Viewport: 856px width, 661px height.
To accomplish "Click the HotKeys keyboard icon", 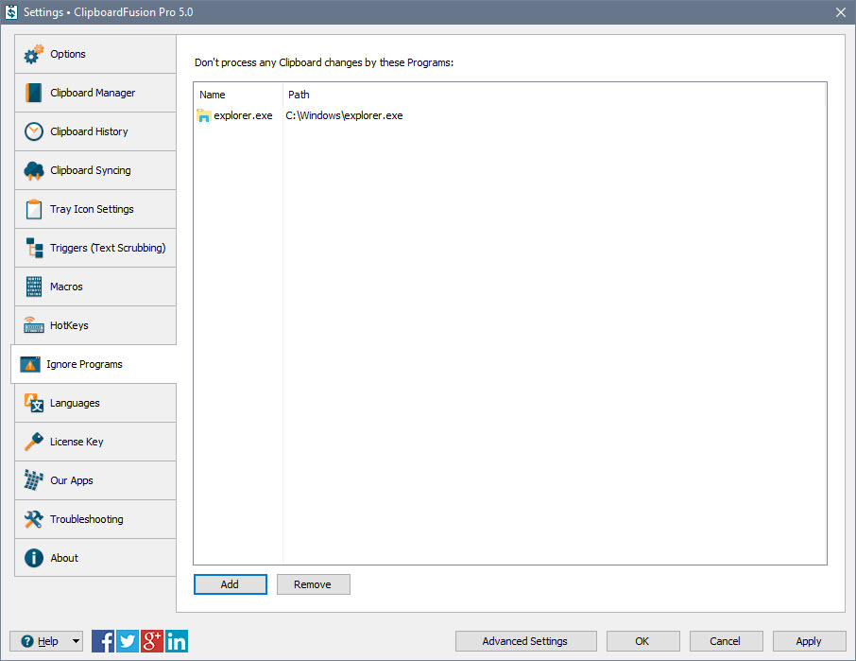I will point(34,325).
